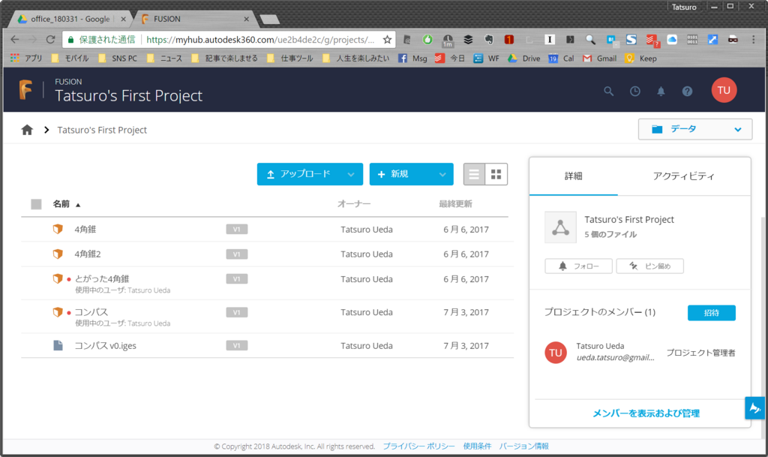
Task: Switch to the アクティビティ tab
Action: [x=683, y=176]
